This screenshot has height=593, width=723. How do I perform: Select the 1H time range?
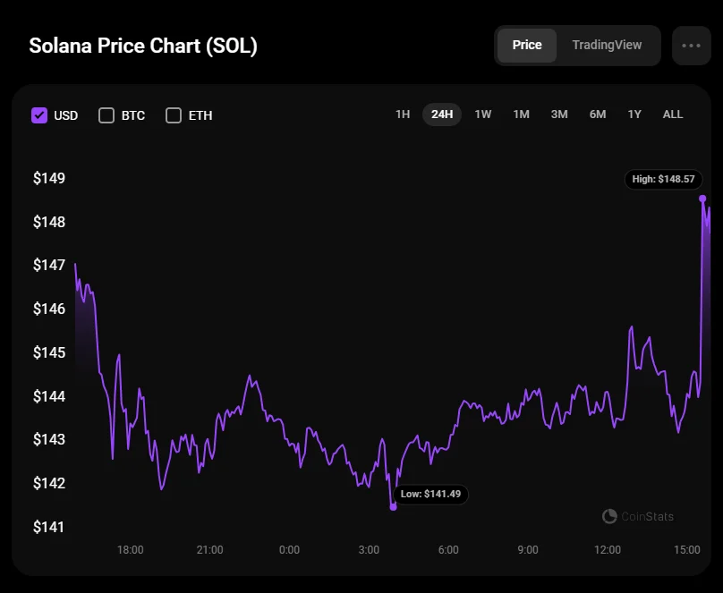click(x=403, y=114)
